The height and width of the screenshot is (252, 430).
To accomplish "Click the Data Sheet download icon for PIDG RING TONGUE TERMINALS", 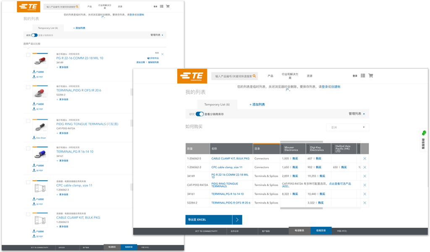I will tap(34, 138).
